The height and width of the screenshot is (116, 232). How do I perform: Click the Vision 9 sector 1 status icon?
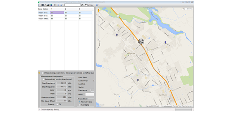(52, 19)
